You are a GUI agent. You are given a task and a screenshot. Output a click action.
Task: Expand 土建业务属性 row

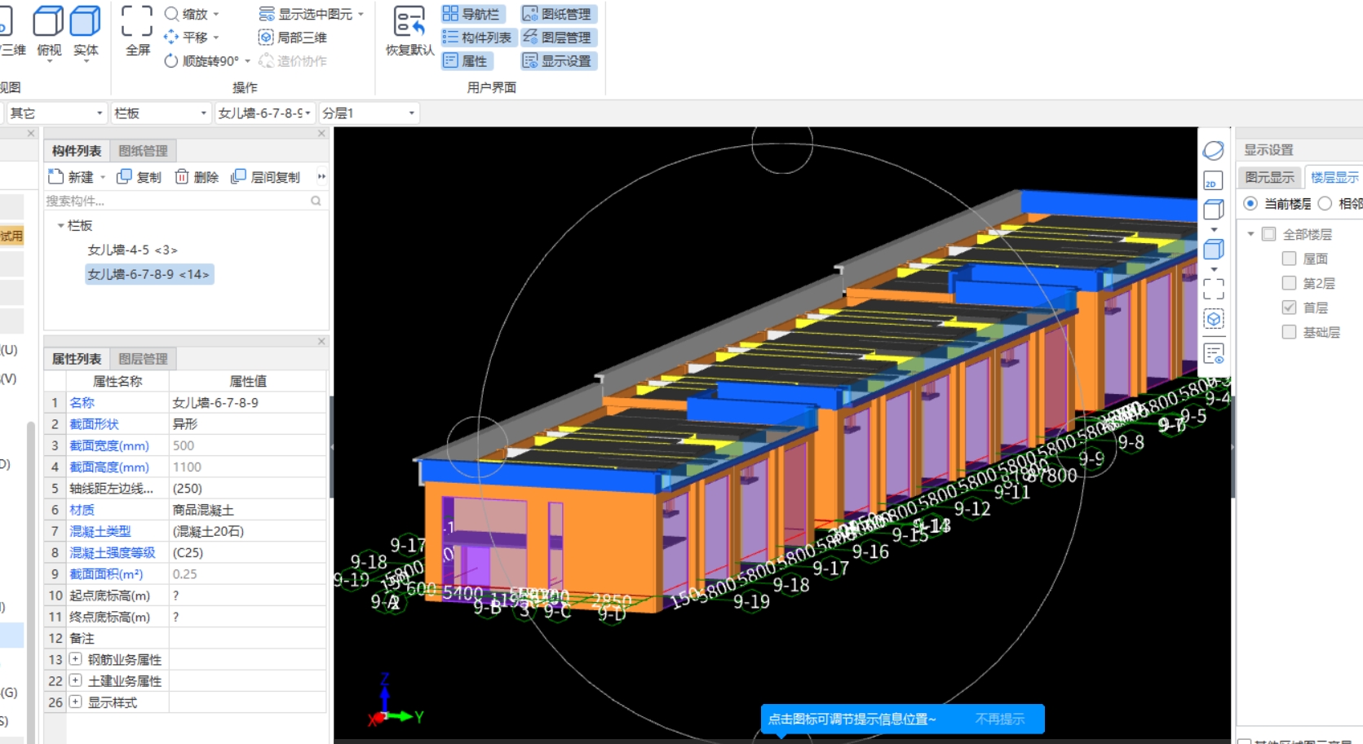click(75, 680)
